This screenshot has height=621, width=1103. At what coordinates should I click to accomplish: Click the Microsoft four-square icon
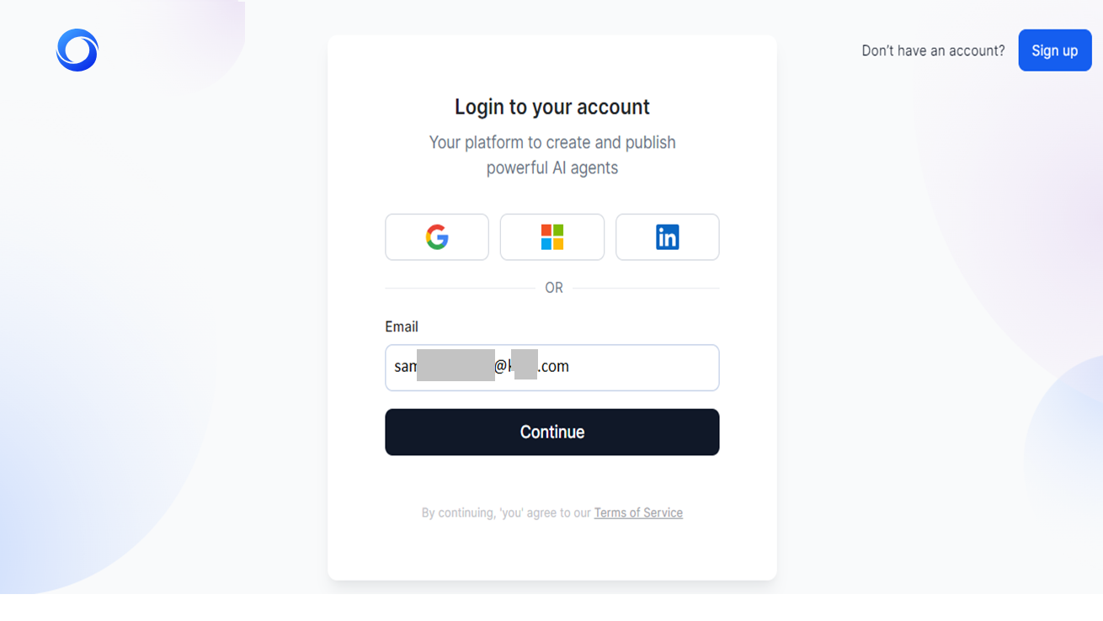point(551,236)
